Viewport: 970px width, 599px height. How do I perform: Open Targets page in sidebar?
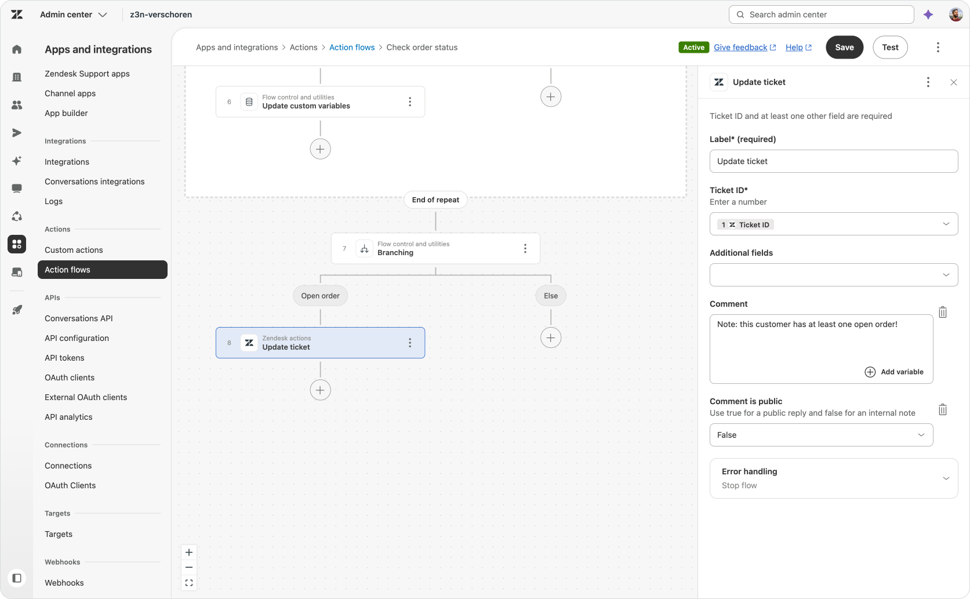coord(59,534)
